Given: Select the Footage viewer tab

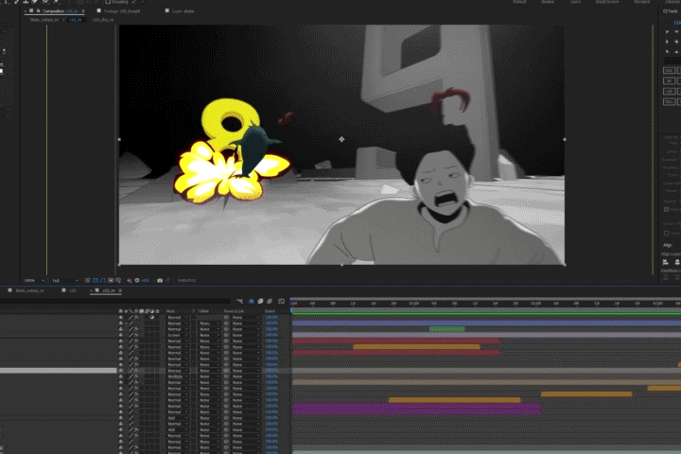Looking at the screenshot, I should point(122,10).
